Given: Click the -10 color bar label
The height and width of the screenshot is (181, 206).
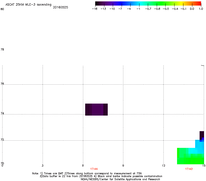Looking at the screenshot, I should point(112,9).
